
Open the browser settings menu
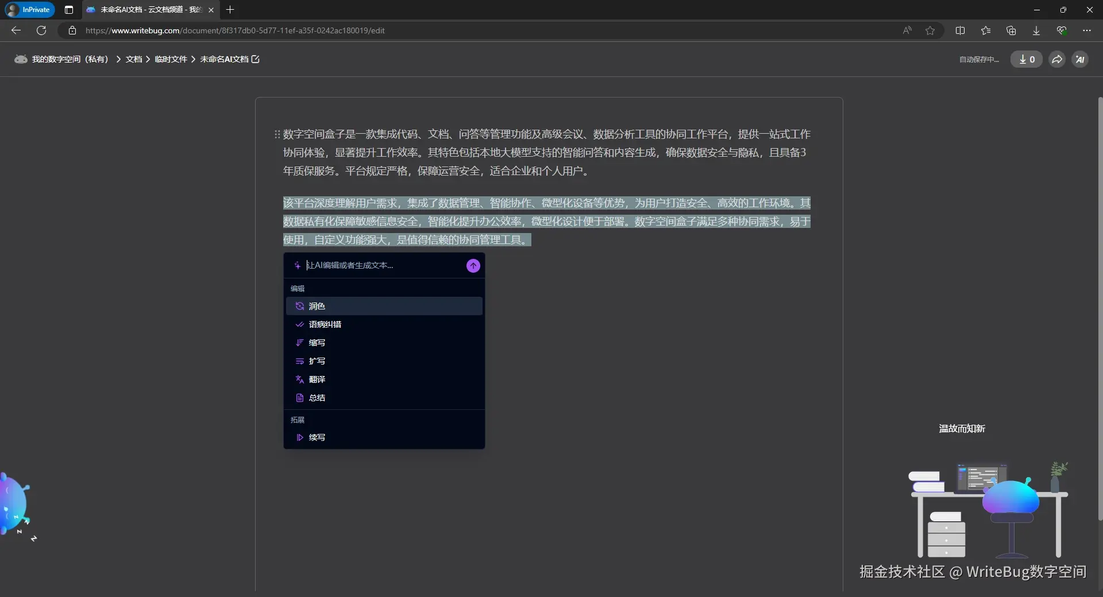tap(1087, 30)
